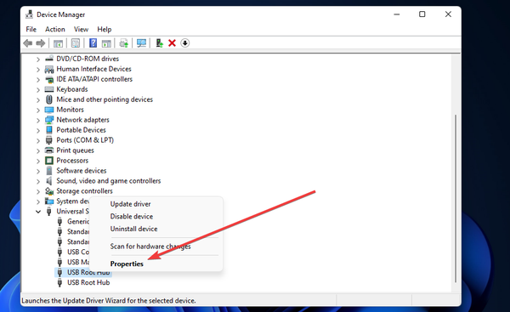
Task: Open the blue Help question mark icon
Action: tap(93, 43)
